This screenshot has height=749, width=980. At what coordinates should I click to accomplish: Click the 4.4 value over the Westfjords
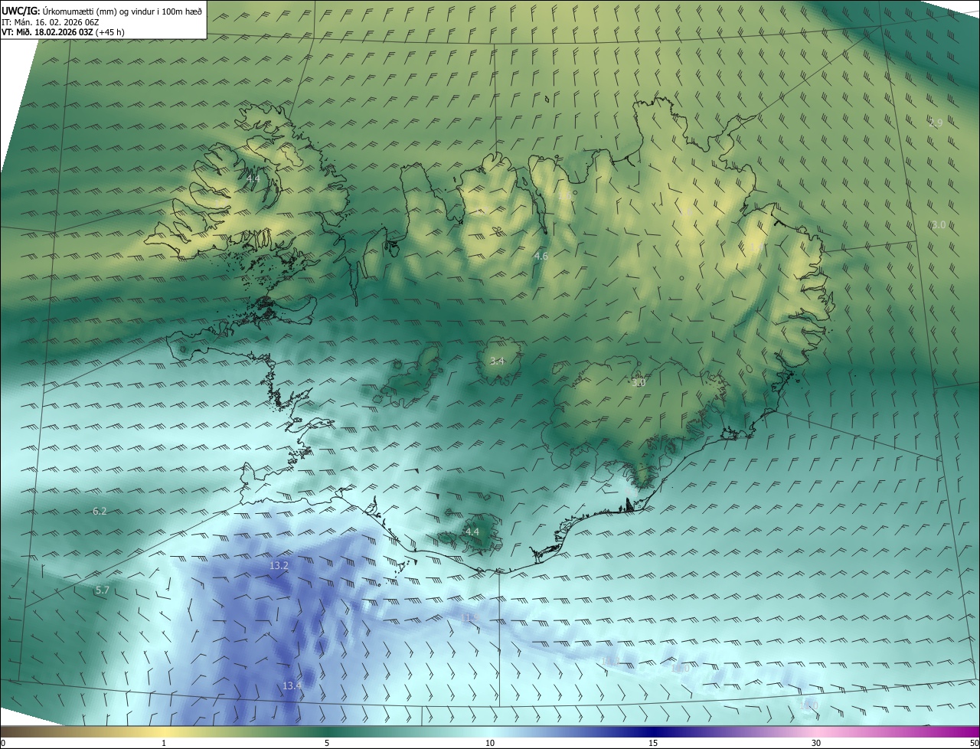tap(253, 178)
